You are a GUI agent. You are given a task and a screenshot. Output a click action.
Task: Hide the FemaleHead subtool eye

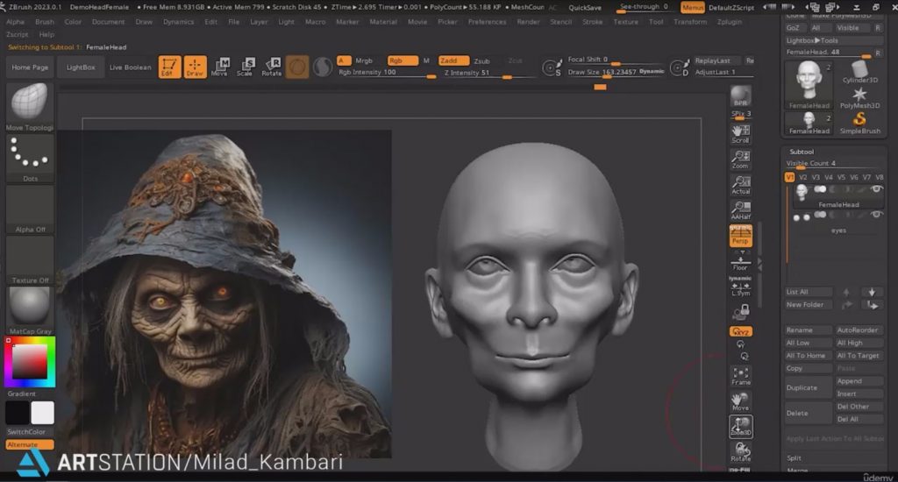(x=876, y=189)
